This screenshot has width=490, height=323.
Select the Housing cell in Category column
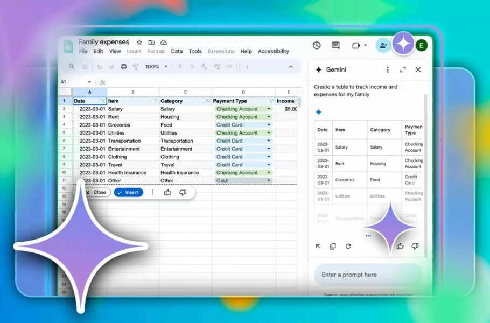[x=186, y=117]
